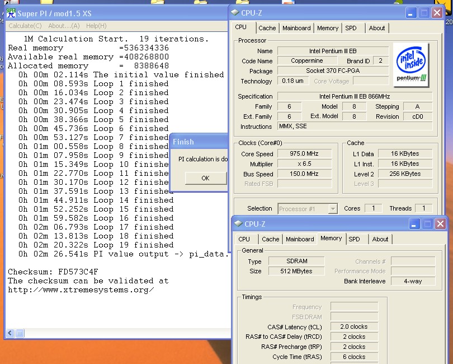Screen dimensions: 453x364
Task: Click the lower CPU-Z window title icon
Action: click(238, 223)
